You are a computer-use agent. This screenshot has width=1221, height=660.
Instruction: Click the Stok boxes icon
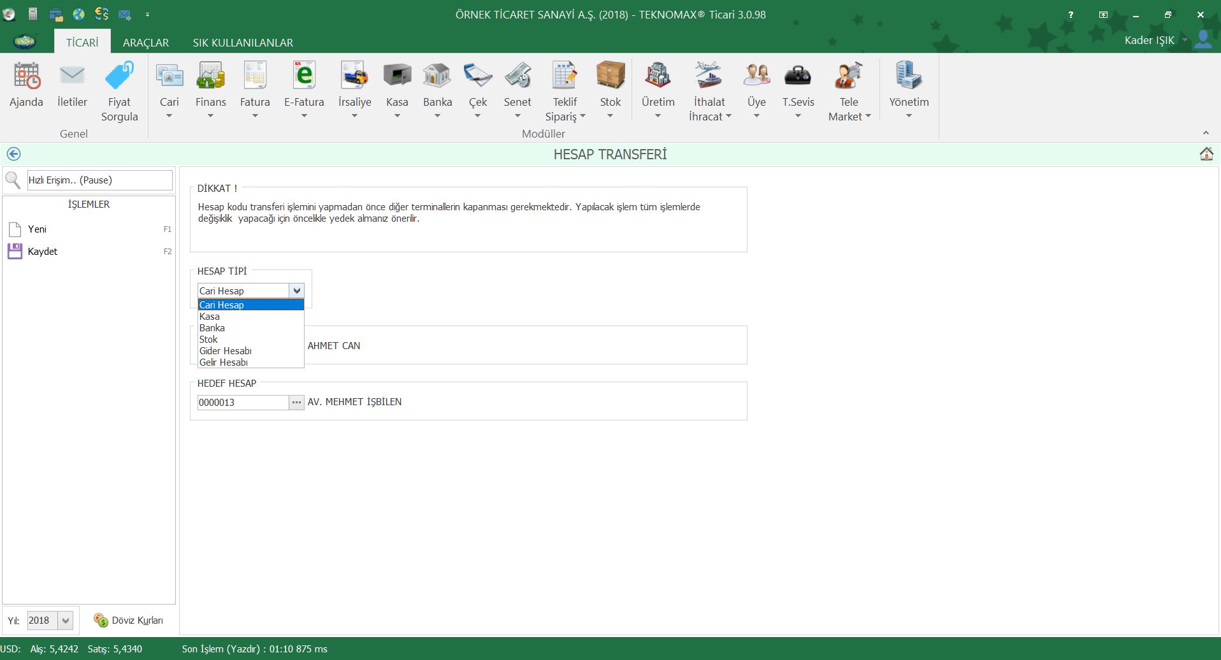[x=610, y=76]
